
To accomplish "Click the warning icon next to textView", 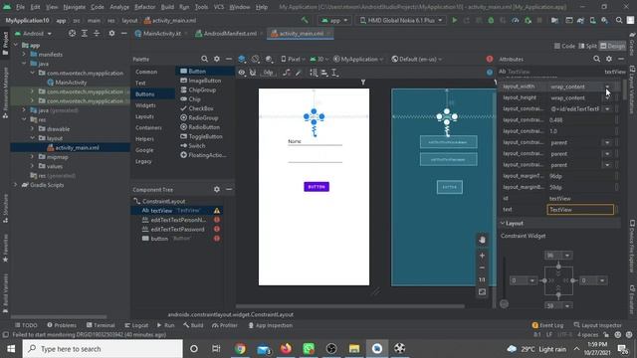I will click(x=217, y=211).
